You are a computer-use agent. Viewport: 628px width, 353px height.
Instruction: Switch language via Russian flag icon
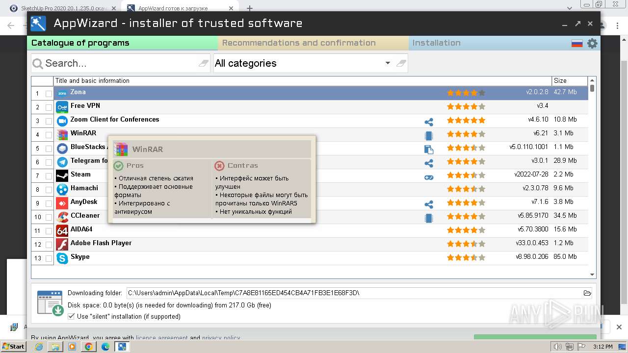(577, 43)
